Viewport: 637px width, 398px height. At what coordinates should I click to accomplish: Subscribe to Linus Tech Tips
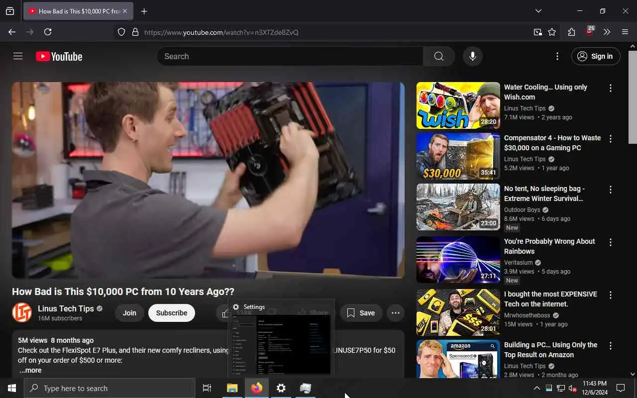coord(172,313)
